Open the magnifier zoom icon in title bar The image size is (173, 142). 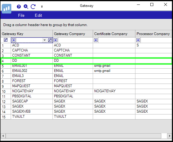(x=26, y=7)
